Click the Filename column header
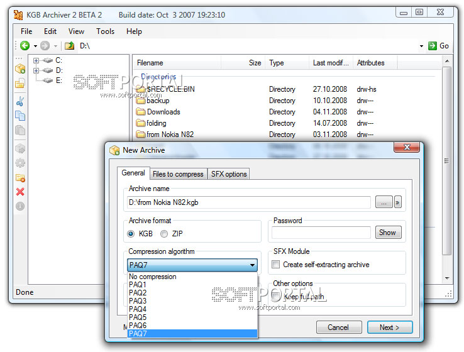The image size is (464, 352). pos(177,63)
